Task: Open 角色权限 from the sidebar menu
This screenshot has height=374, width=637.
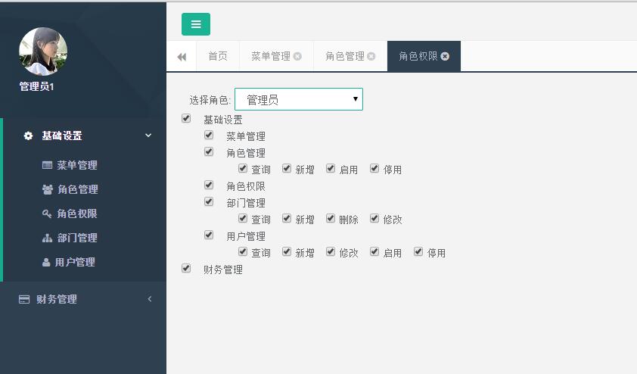Action: click(x=76, y=213)
